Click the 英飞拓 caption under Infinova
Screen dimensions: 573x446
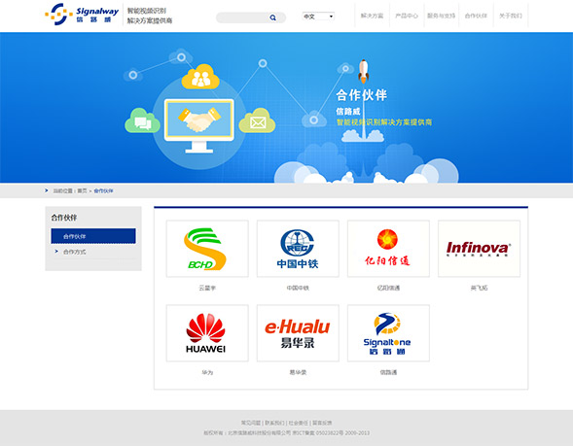click(479, 288)
